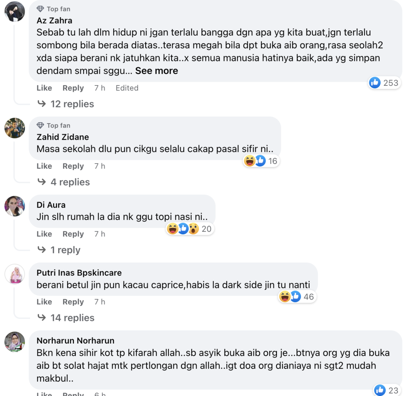Click the like icon showing 23 on Norharun's comment
Screen dimensions: 418x396
click(x=380, y=390)
